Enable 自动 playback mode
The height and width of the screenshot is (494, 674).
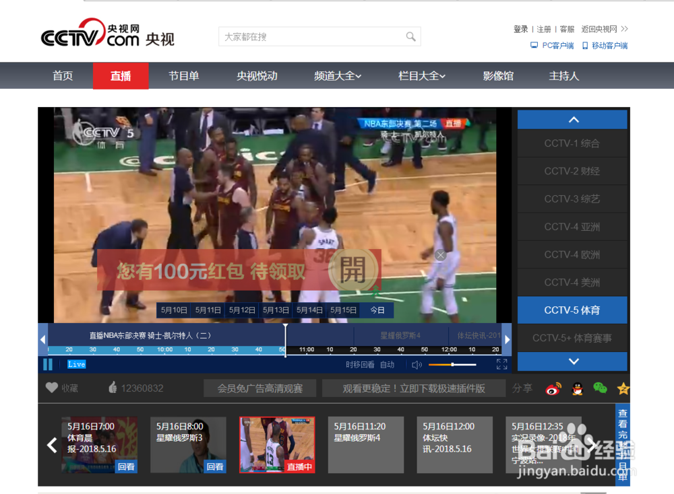(387, 363)
